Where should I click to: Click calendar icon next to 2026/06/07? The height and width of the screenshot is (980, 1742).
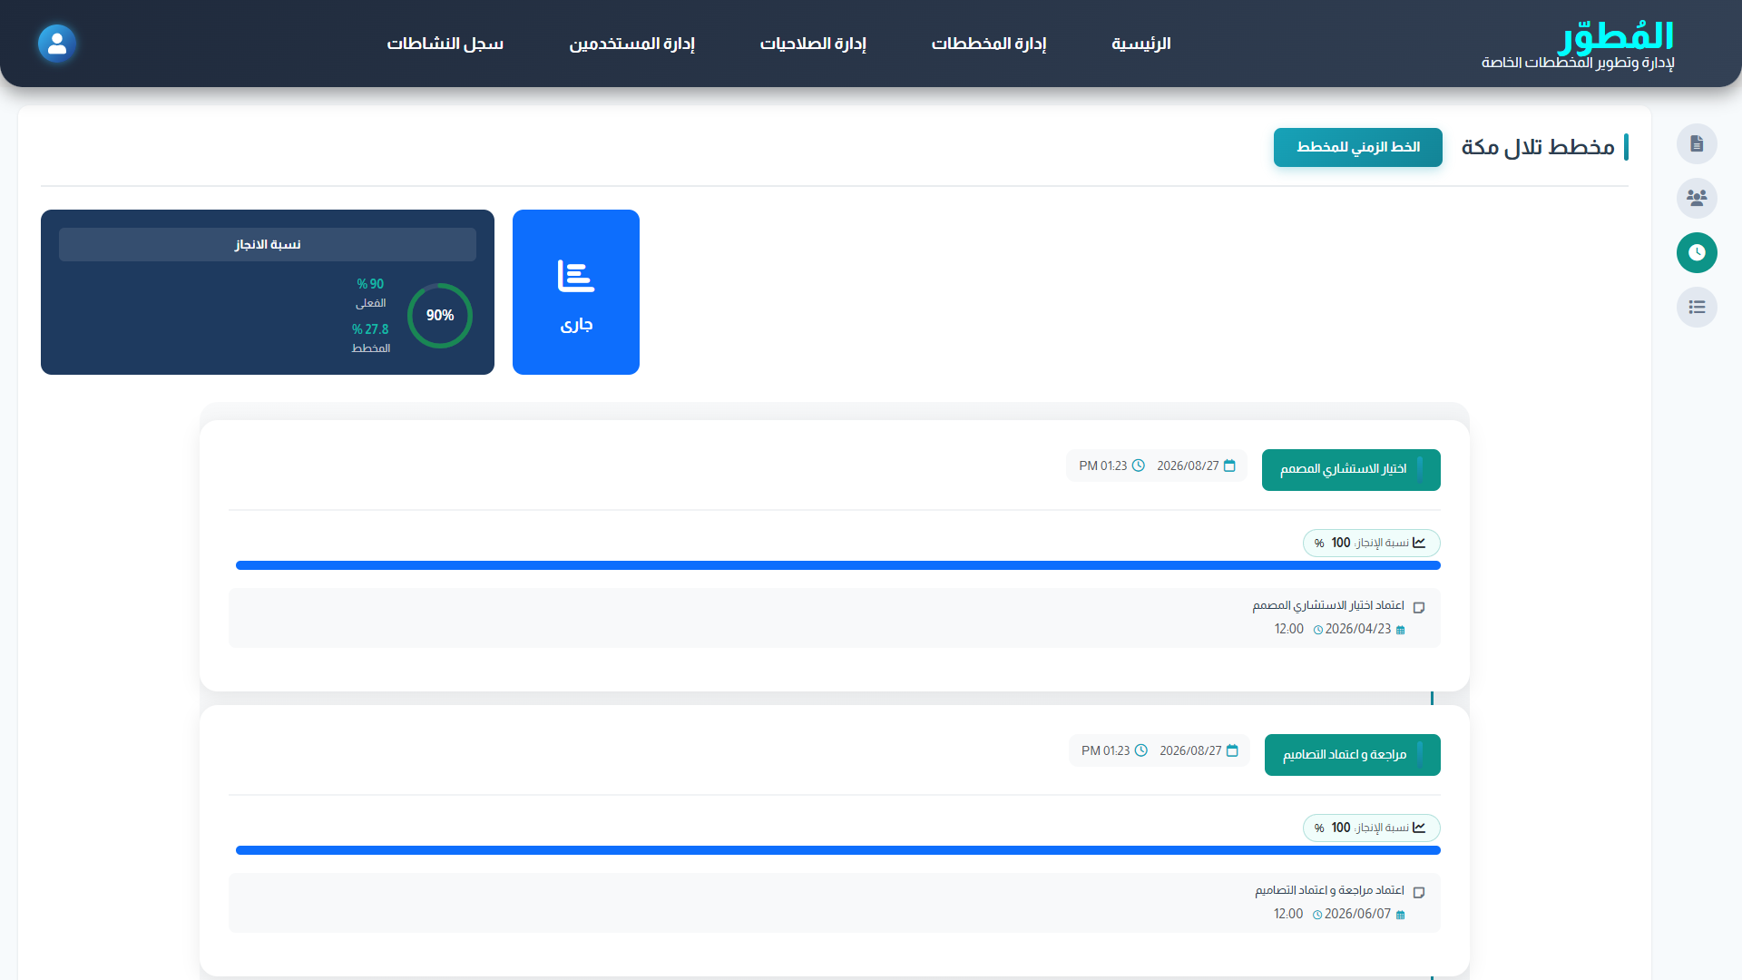point(1400,915)
